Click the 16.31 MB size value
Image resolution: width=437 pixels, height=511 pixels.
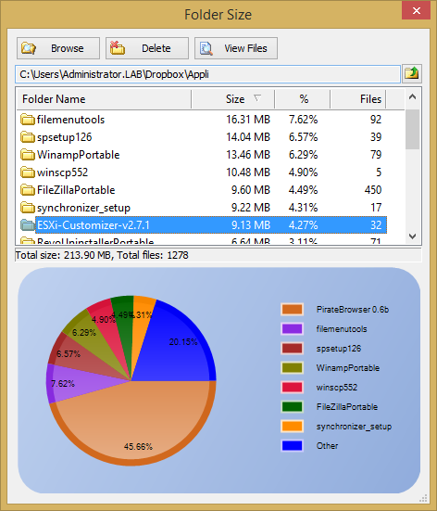(x=248, y=120)
